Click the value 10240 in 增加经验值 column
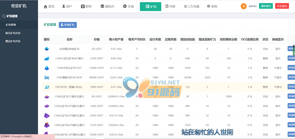Viewport: 295px width, 139px height. [x=187, y=77]
